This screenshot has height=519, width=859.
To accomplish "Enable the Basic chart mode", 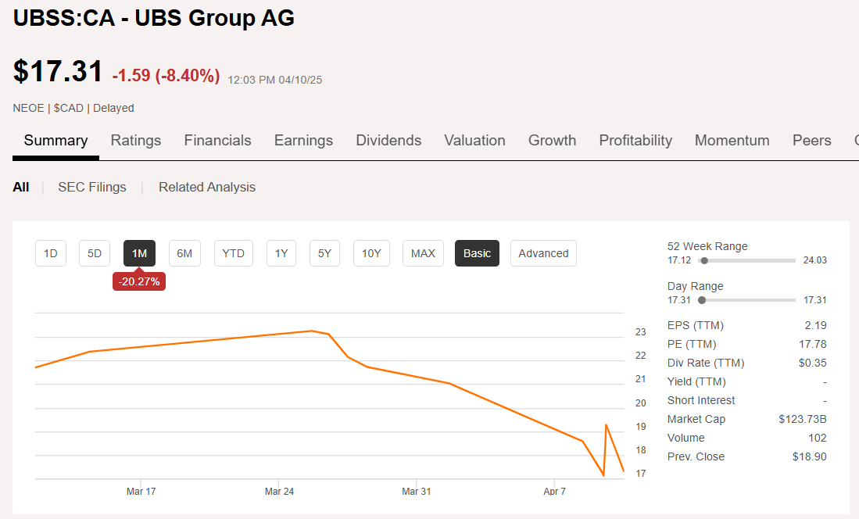I will [477, 252].
